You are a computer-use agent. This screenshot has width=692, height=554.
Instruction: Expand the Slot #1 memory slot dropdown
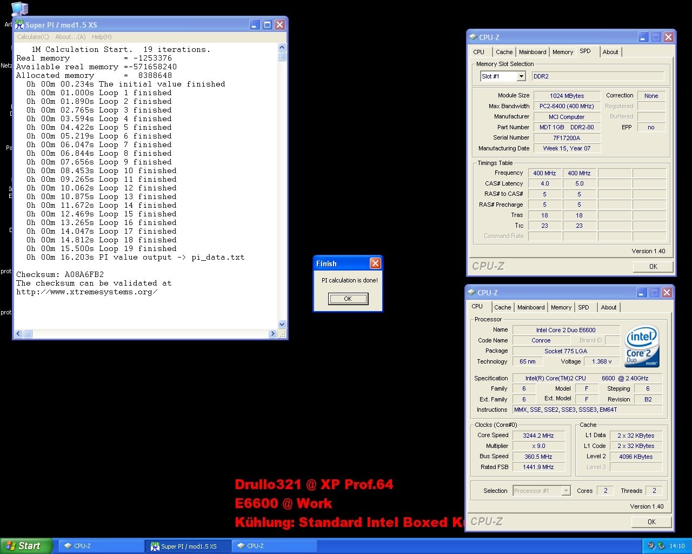521,76
